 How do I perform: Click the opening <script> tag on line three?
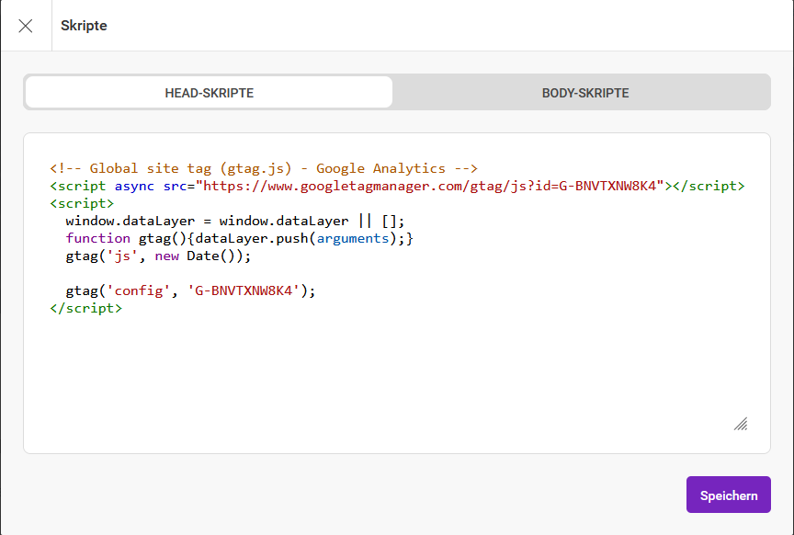(82, 203)
